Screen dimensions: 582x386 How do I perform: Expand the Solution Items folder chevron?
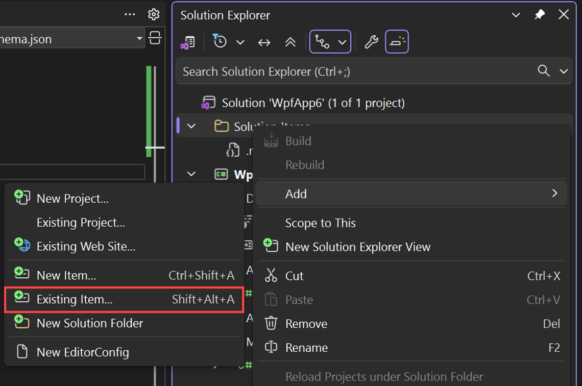(191, 126)
